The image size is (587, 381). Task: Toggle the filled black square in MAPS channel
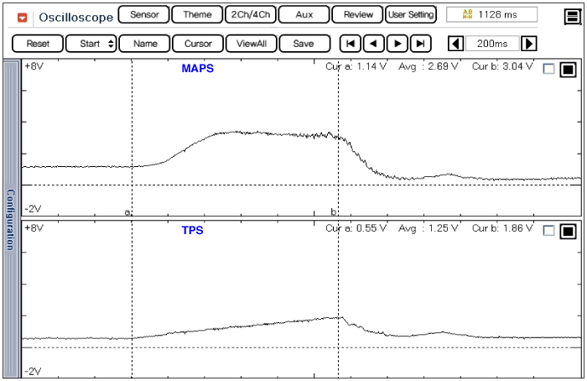click(568, 70)
